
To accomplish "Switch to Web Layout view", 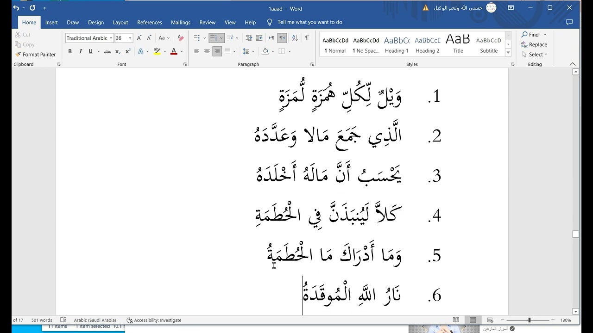I will click(490, 320).
